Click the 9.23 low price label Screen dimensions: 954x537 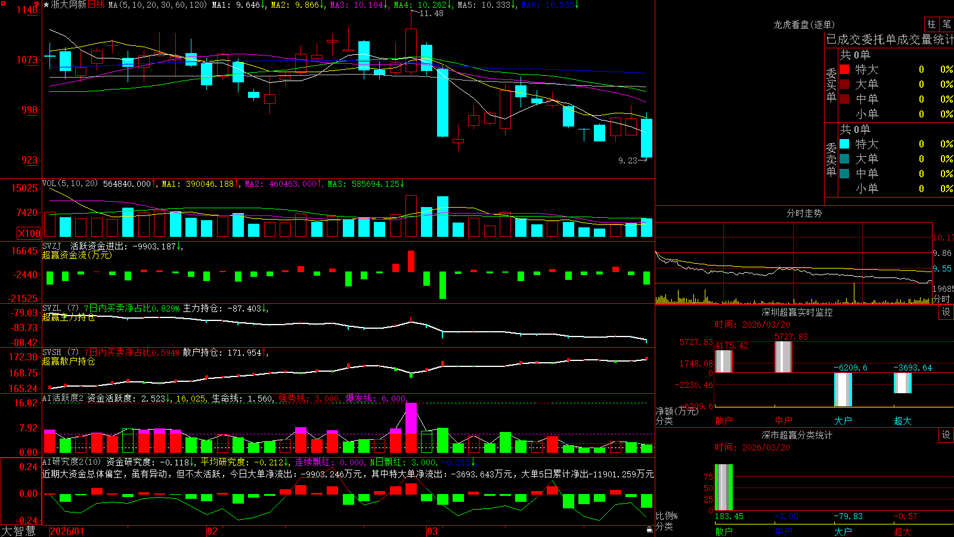tap(628, 161)
